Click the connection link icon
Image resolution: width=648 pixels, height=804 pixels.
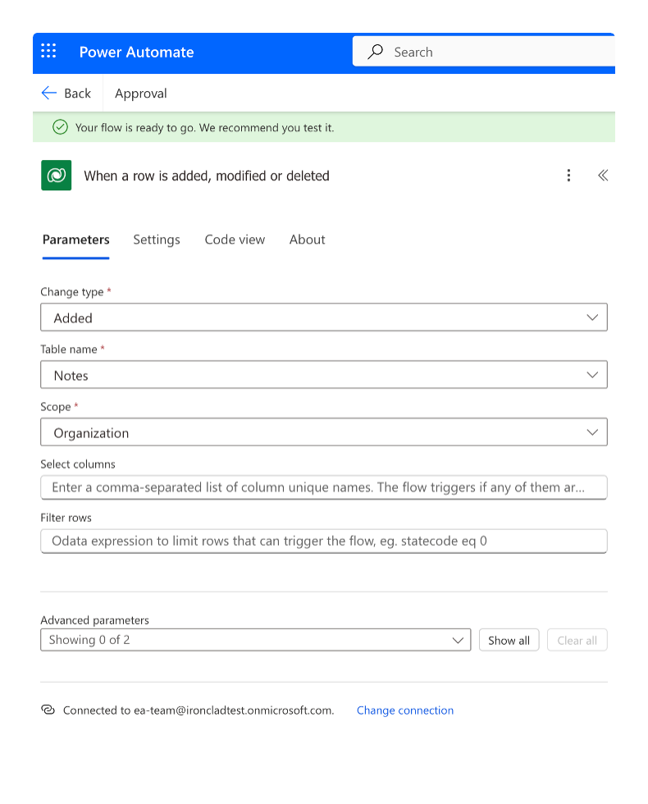click(x=48, y=710)
